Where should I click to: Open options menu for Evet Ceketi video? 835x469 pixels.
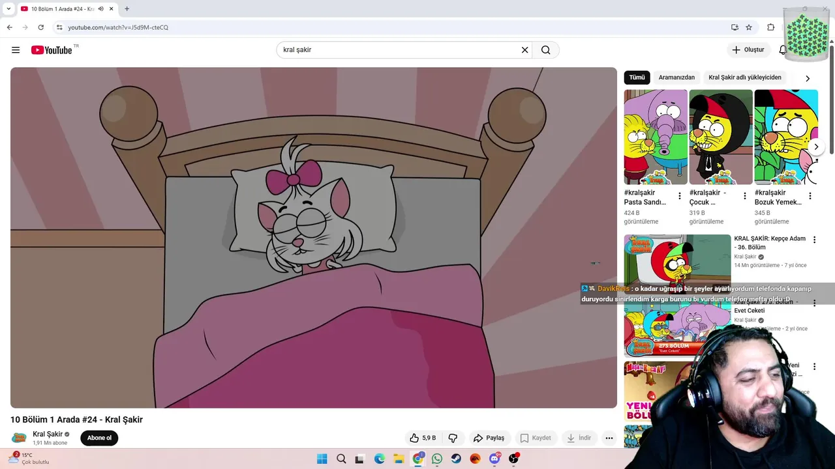[814, 304]
